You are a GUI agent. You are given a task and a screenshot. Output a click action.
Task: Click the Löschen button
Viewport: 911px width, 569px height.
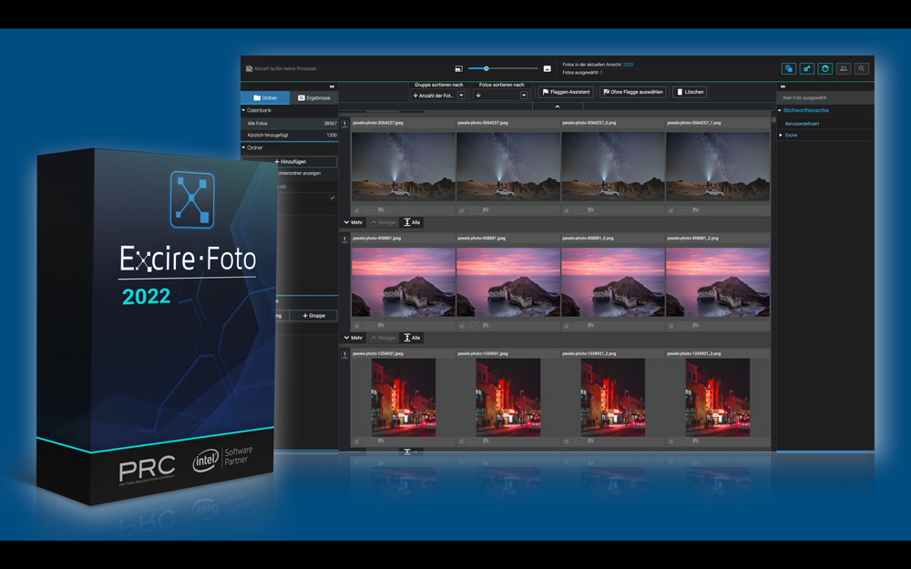(690, 92)
